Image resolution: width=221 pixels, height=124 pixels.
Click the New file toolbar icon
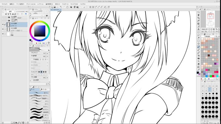point(52,7)
